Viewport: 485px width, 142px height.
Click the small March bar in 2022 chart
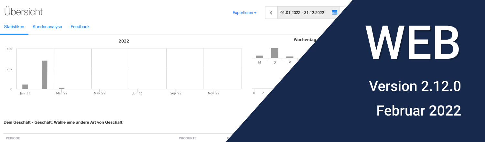(61, 88)
